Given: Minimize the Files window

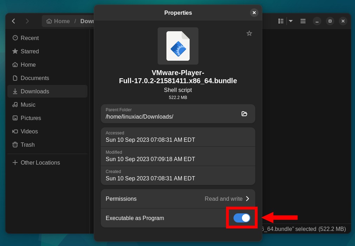Looking at the screenshot, I should click(317, 21).
